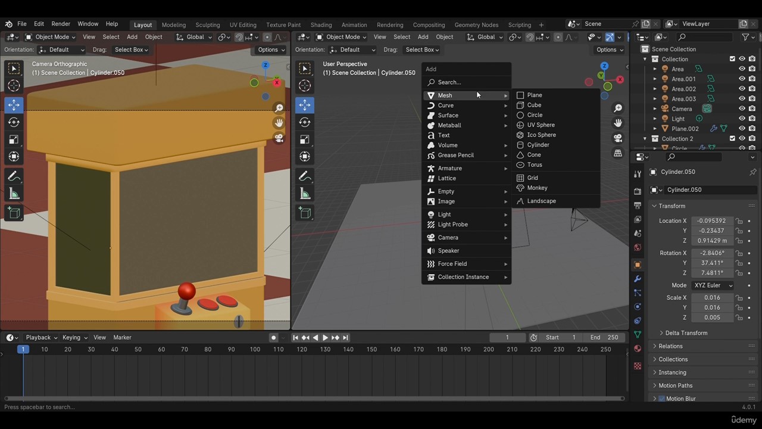Jump to timeline end frame
Image resolution: width=762 pixels, height=429 pixels.
(x=345, y=338)
